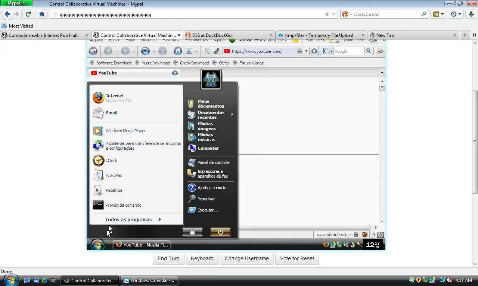This screenshot has height=286, width=478.
Task: Open the Mypal home page button
Action: coord(42,14)
